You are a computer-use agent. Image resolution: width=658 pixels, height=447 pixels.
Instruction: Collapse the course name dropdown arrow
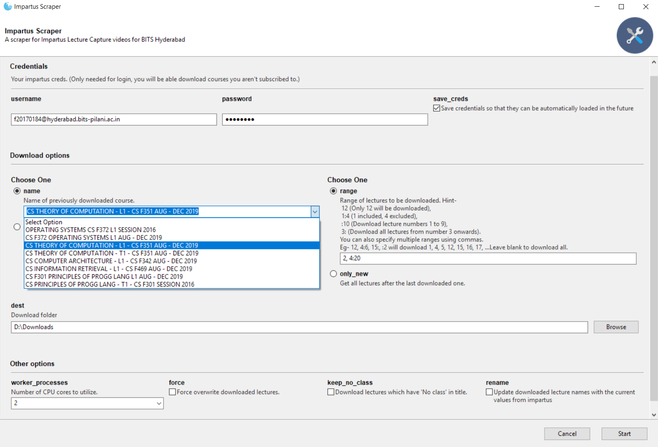(x=315, y=212)
